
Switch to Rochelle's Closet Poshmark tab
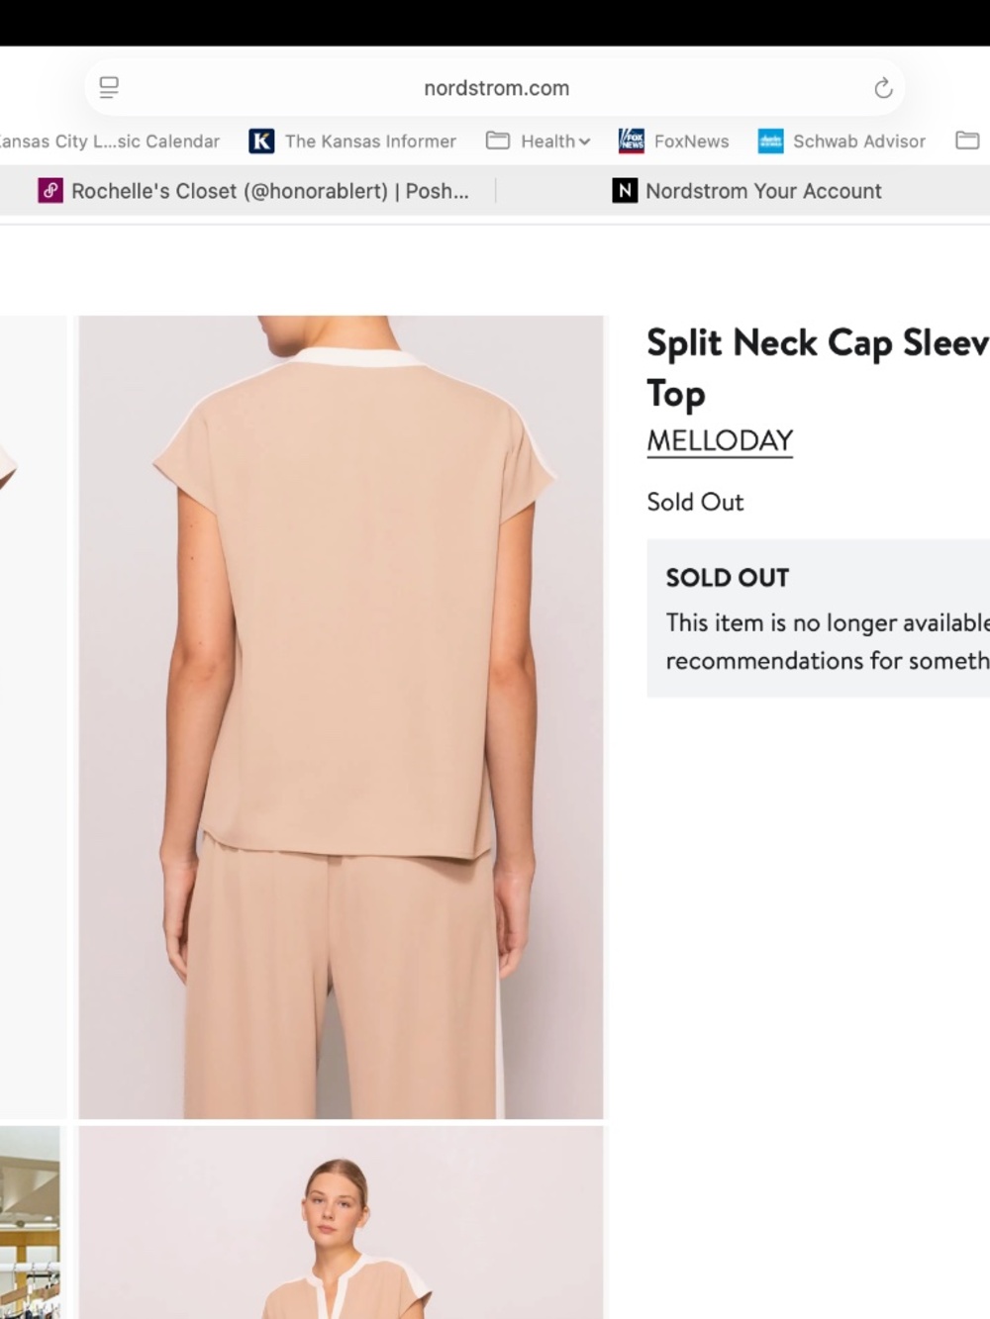pos(253,191)
